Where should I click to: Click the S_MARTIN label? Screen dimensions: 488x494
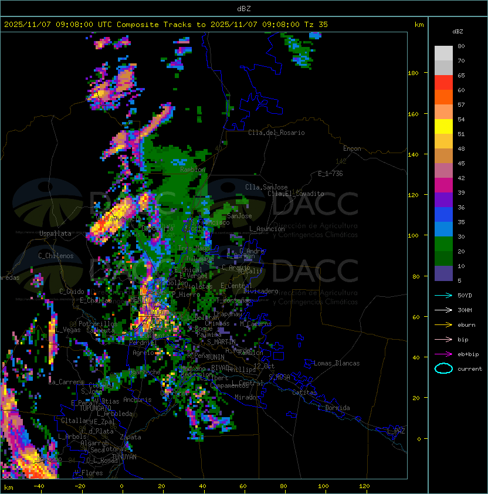[x=221, y=341]
